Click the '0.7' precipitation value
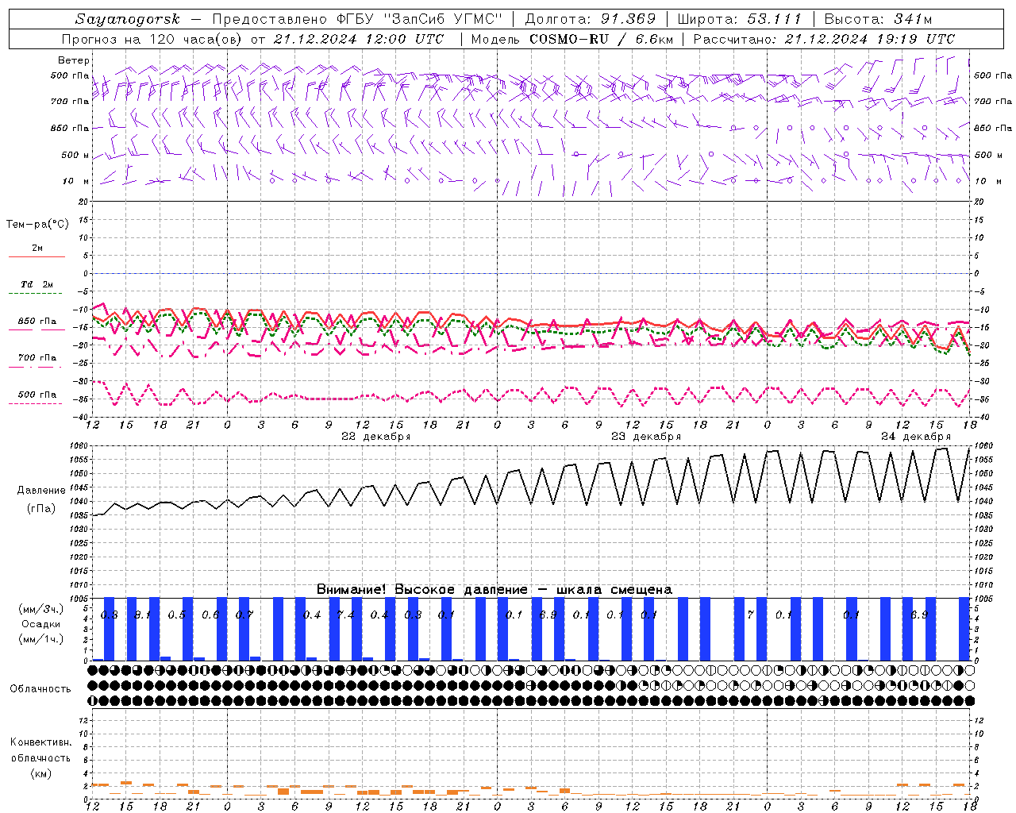Image resolution: width=1016 pixels, height=813 pixels. pyautogui.click(x=244, y=615)
